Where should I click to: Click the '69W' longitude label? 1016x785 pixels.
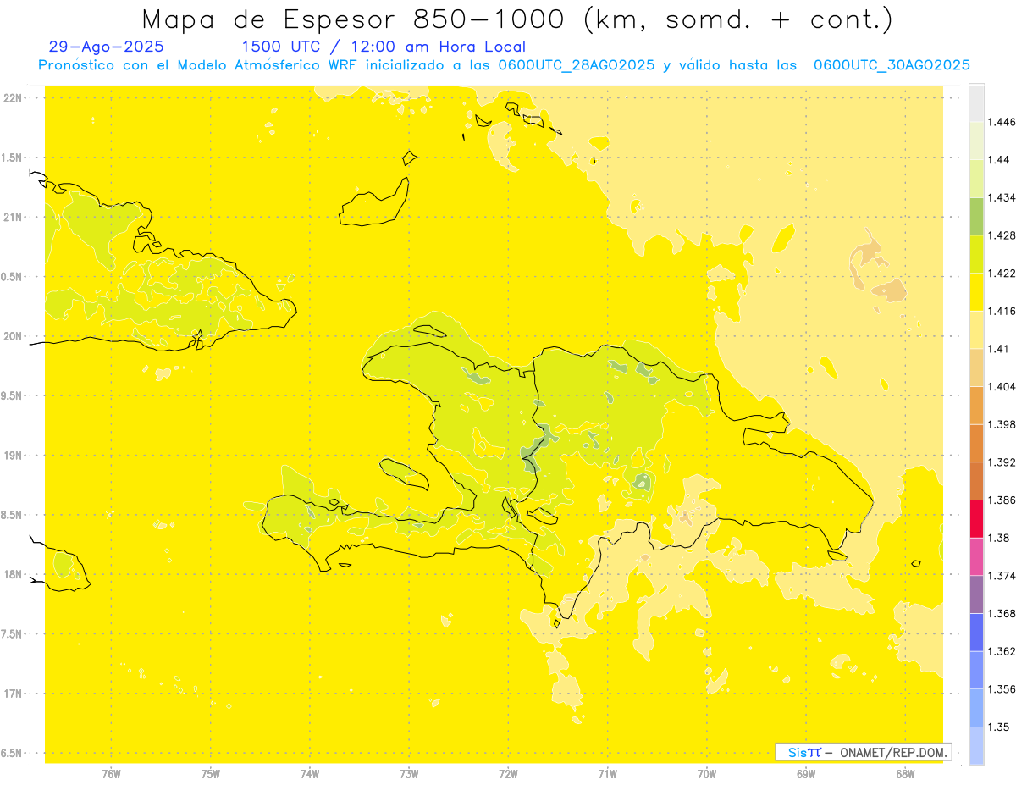(x=806, y=773)
